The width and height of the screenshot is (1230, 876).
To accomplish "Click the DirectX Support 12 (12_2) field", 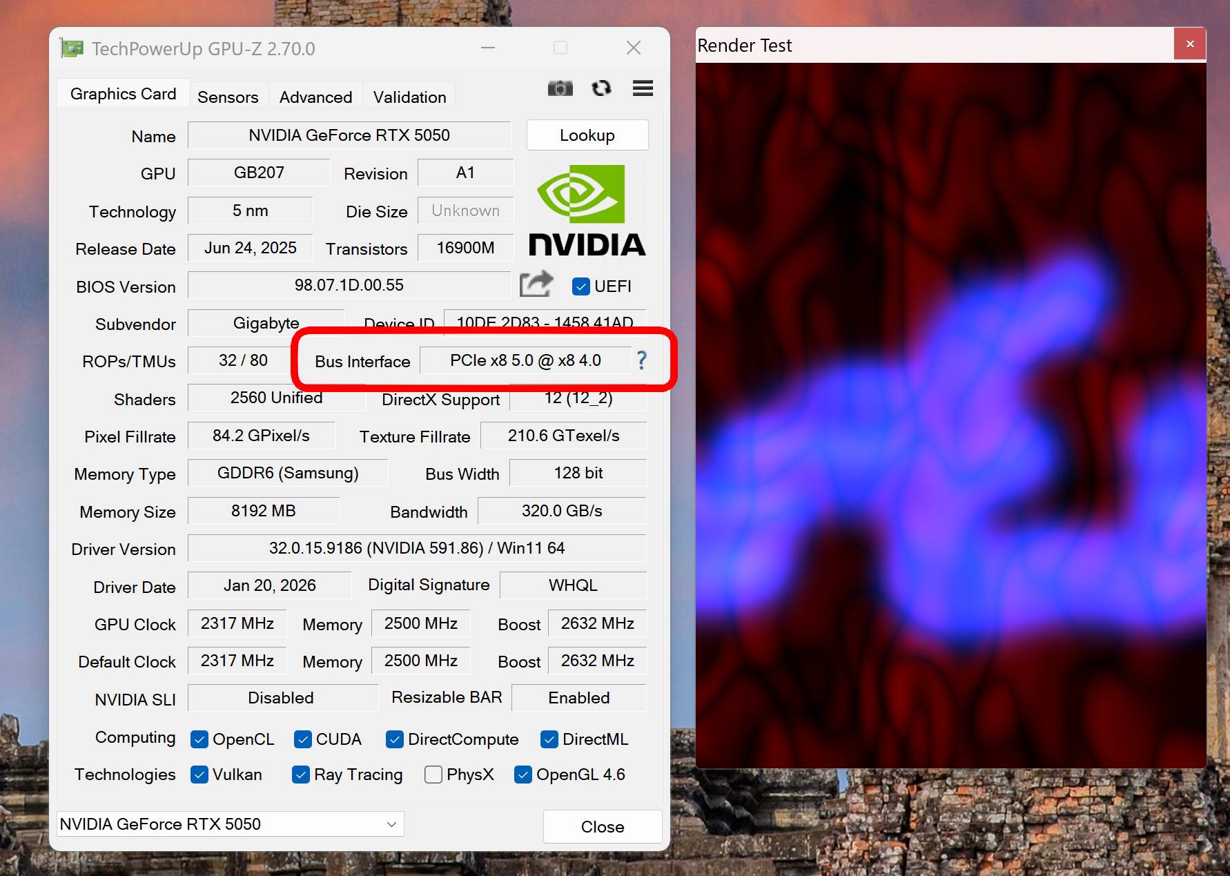I will [578, 398].
